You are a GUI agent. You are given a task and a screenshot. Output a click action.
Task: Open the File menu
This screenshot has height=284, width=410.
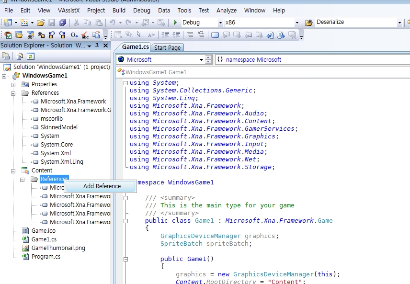tap(9, 11)
